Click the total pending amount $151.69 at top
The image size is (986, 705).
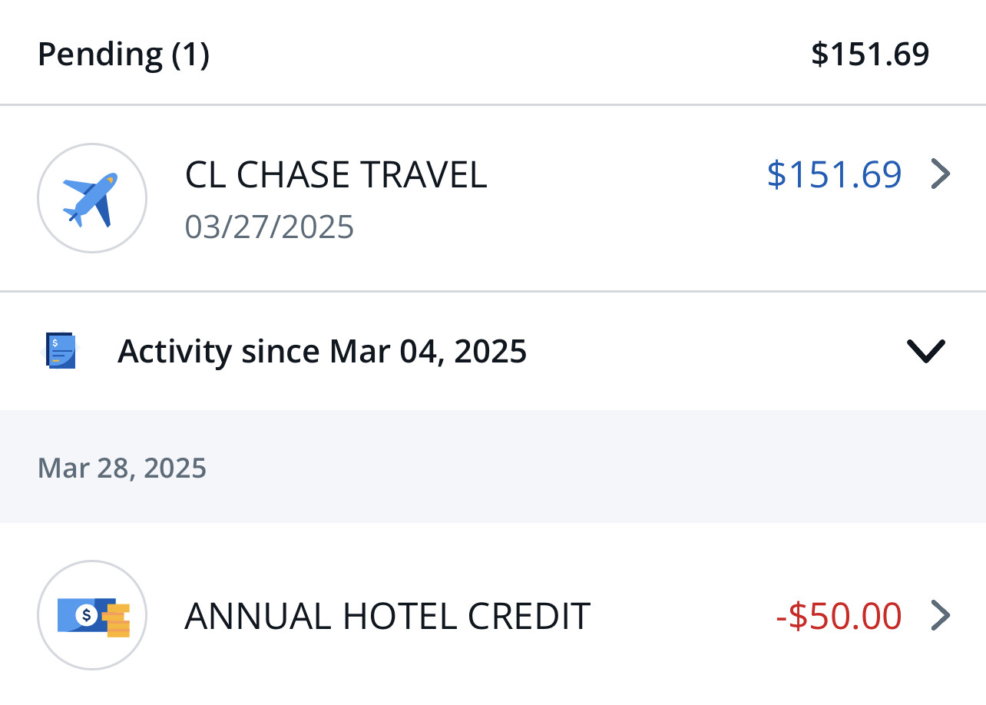click(x=870, y=53)
